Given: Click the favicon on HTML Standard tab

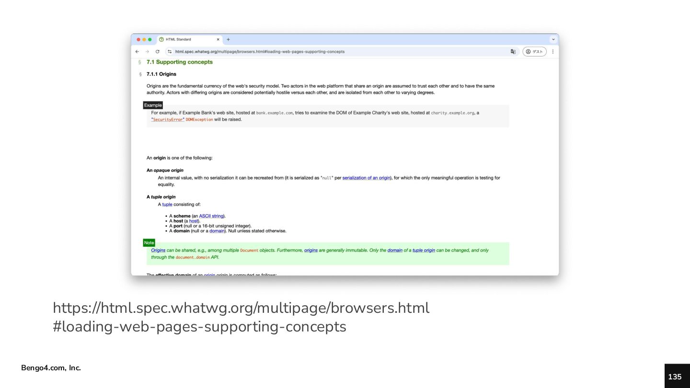Looking at the screenshot, I should click(x=161, y=39).
